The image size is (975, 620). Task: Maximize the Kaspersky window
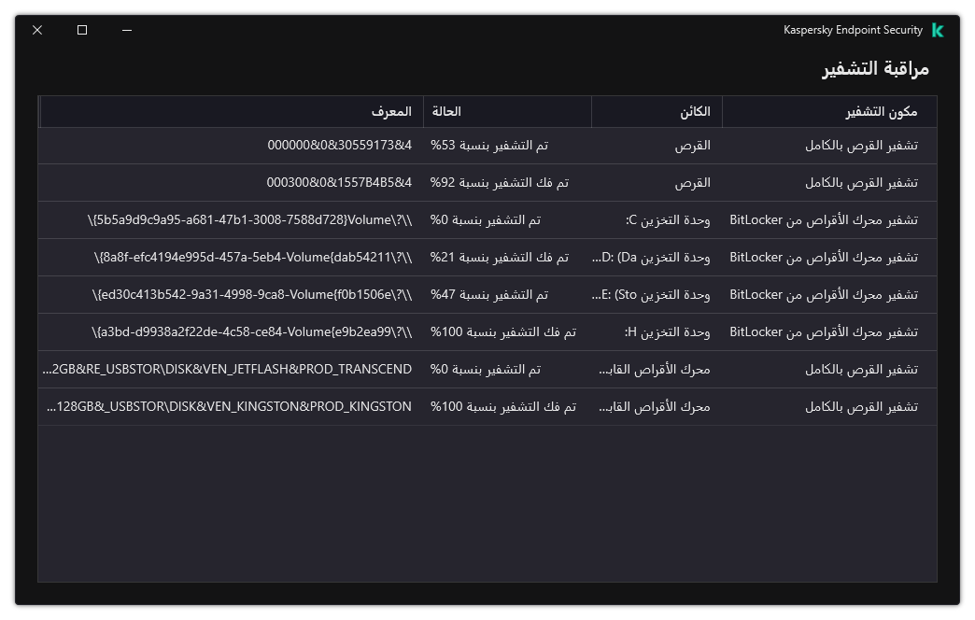pos(81,29)
